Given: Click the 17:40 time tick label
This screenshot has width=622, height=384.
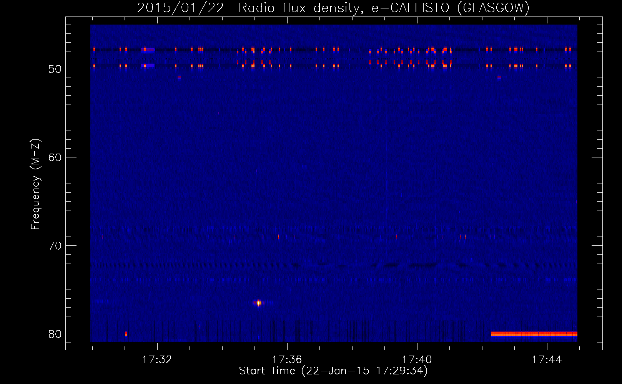Looking at the screenshot, I should coord(417,360).
